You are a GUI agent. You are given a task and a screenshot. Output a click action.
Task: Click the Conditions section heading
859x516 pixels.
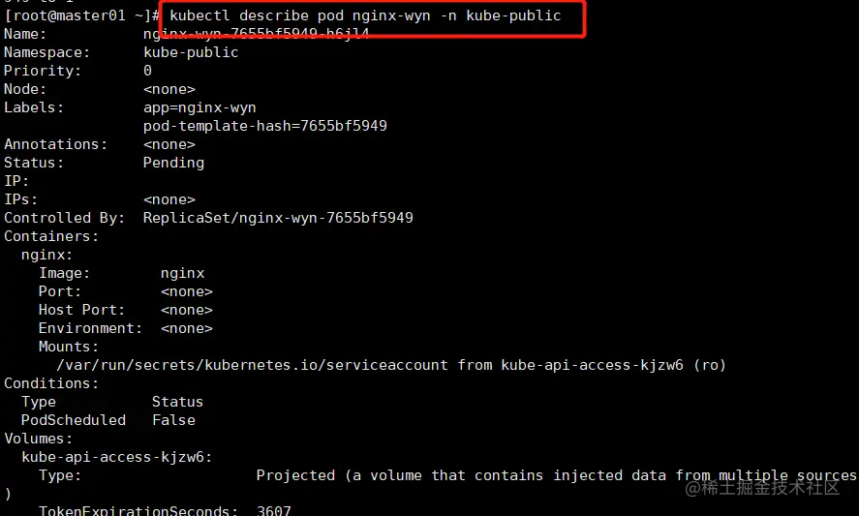point(51,383)
